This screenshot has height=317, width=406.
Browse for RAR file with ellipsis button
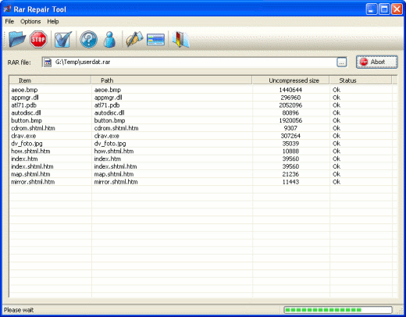[x=341, y=62]
